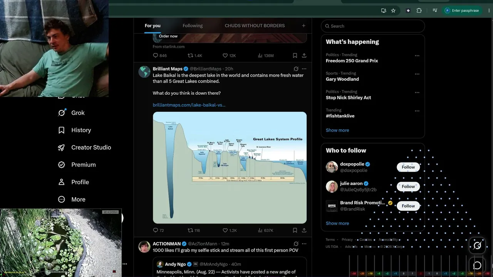
Task: Open options for Gary Woodland trend
Action: pyautogui.click(x=417, y=74)
